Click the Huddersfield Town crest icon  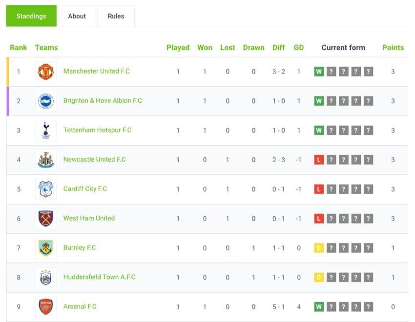[x=46, y=278]
